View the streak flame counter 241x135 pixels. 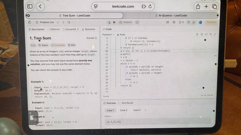click(x=181, y=22)
